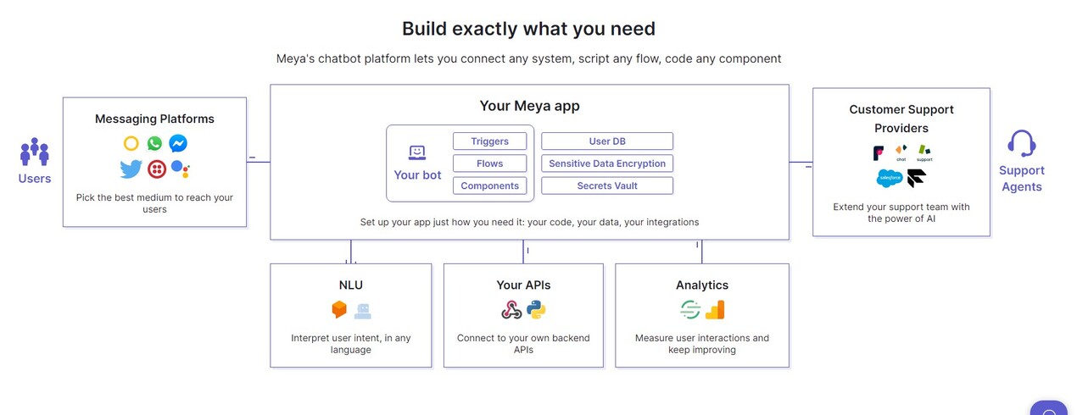Click the webhook icon under Your APIs

point(511,310)
